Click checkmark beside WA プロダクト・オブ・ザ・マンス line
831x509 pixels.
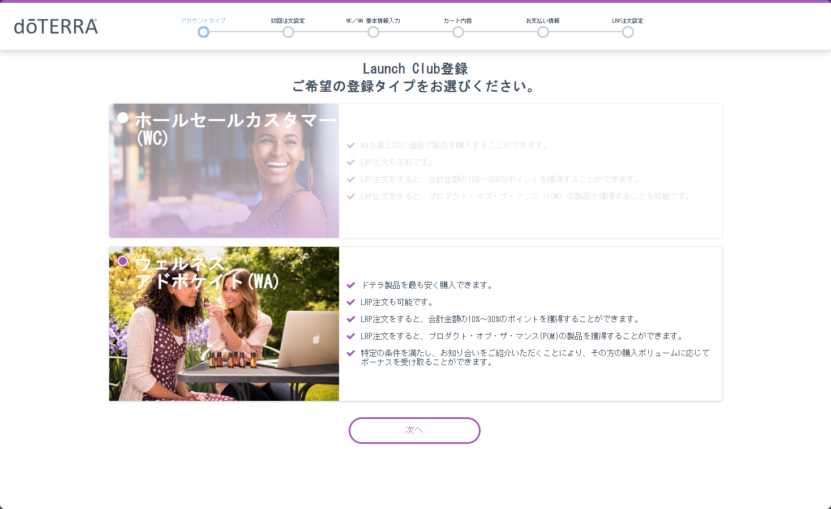tap(351, 336)
